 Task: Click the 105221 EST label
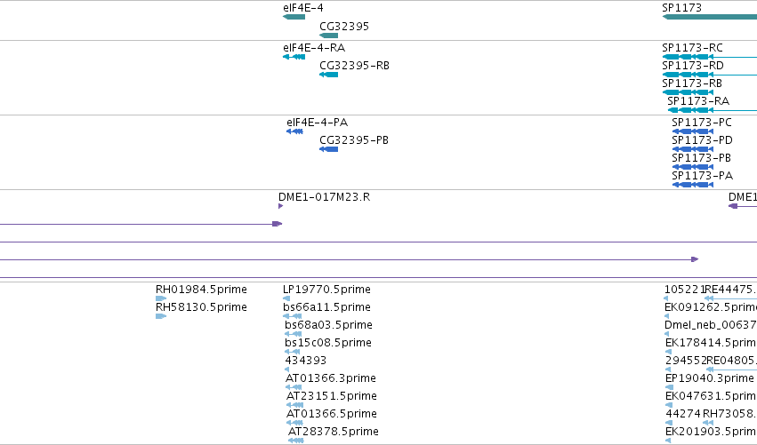coord(684,290)
